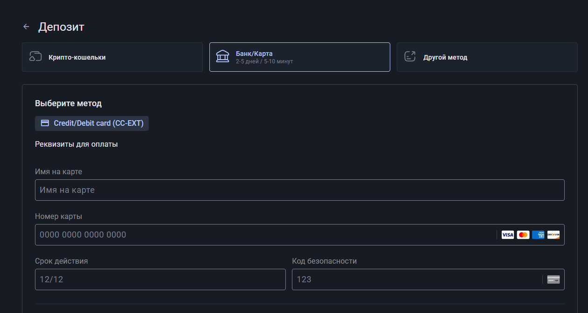The width and height of the screenshot is (588, 313).
Task: Click the CVV card icon in security code field
Action: [x=553, y=279]
